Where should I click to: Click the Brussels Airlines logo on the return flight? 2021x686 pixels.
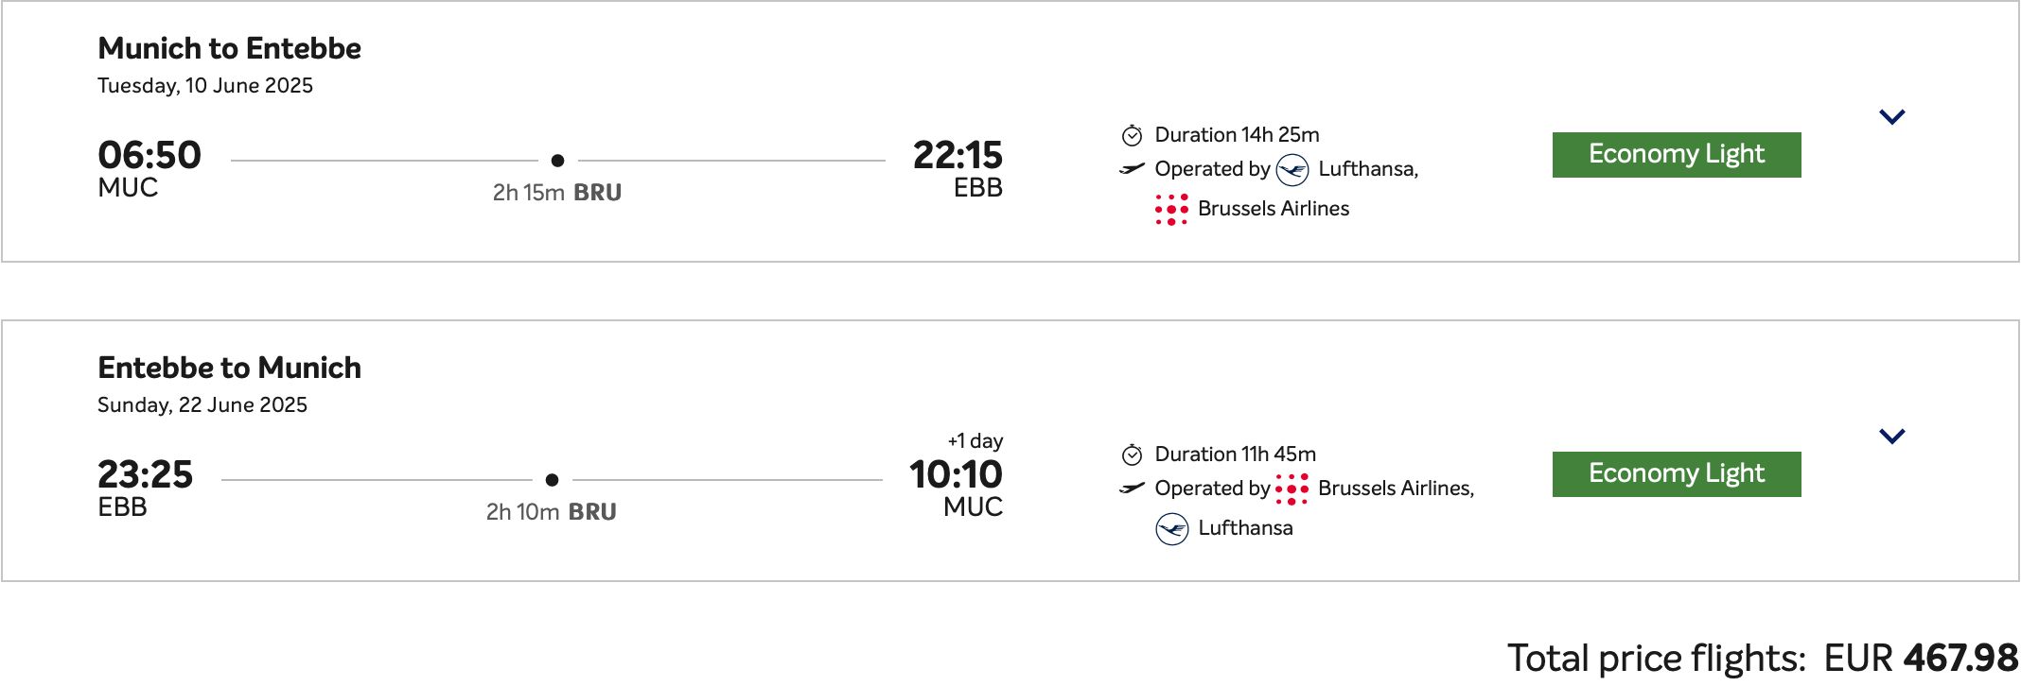tap(1292, 489)
